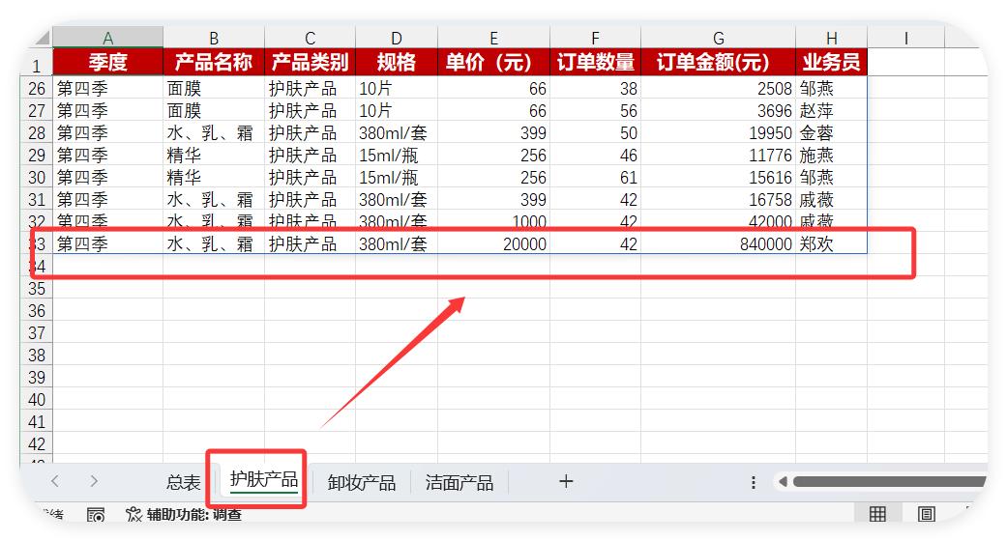Select column G header
Image resolution: width=1007 pixels, height=541 pixels.
pyautogui.click(x=718, y=38)
